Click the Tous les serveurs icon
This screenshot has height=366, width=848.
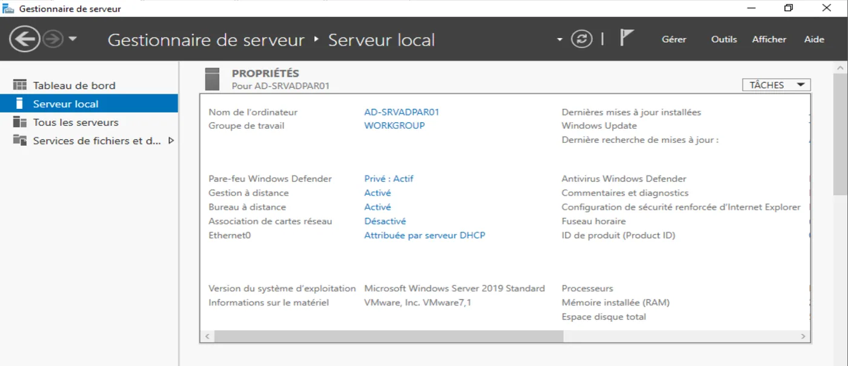[20, 122]
